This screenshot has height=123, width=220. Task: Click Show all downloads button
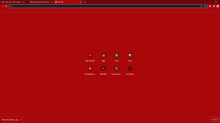point(215,120)
